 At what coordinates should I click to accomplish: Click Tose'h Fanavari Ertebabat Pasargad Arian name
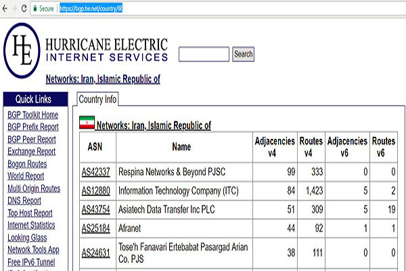point(183,253)
